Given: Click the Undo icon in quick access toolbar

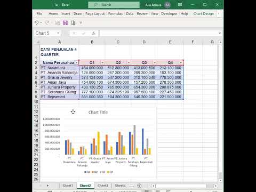Looking at the screenshot, I should (36, 23).
